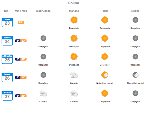This screenshot has height=116, width=154.
Task: Click the Noche column header
Action: click(135, 11)
